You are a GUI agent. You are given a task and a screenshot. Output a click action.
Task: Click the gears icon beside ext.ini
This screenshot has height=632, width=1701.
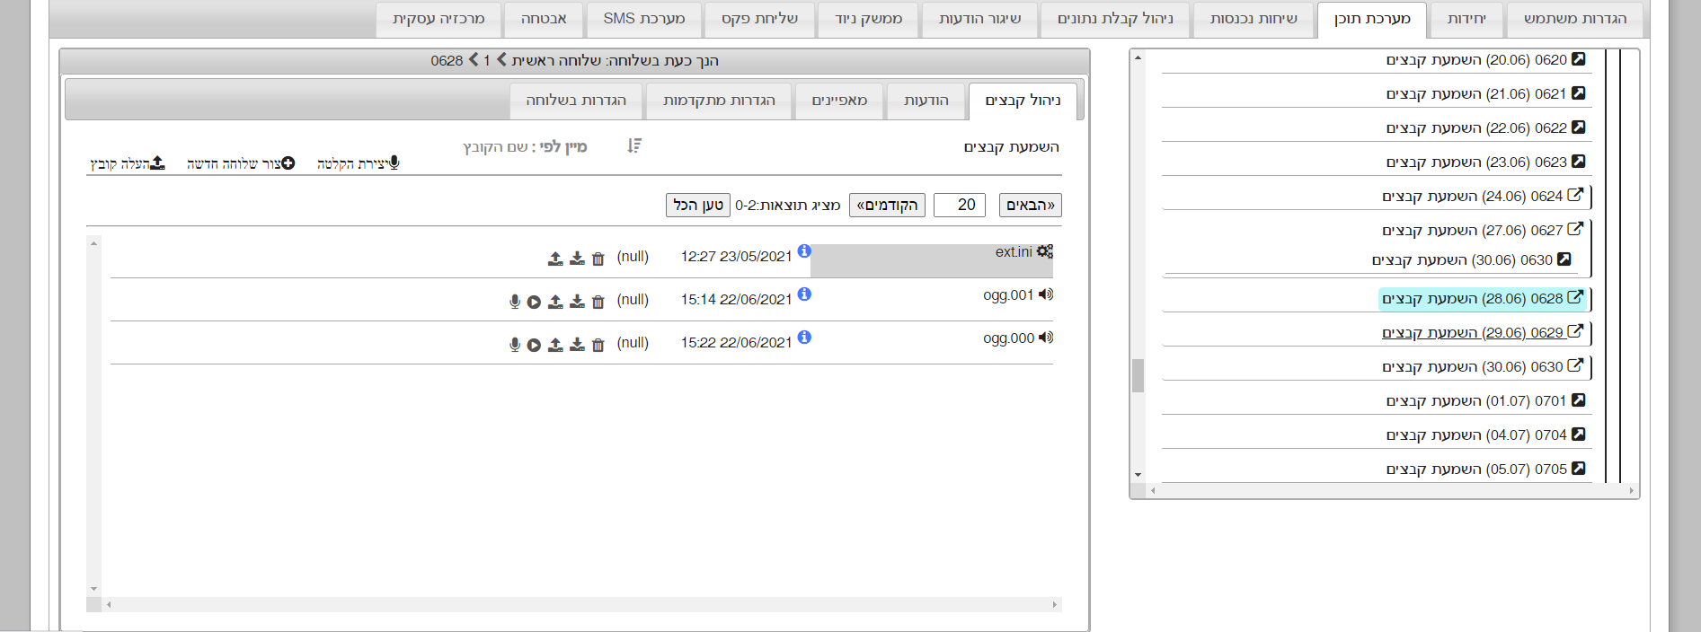[1045, 251]
